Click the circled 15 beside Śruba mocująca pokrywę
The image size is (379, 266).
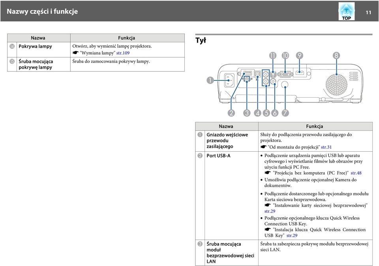[x=12, y=61]
